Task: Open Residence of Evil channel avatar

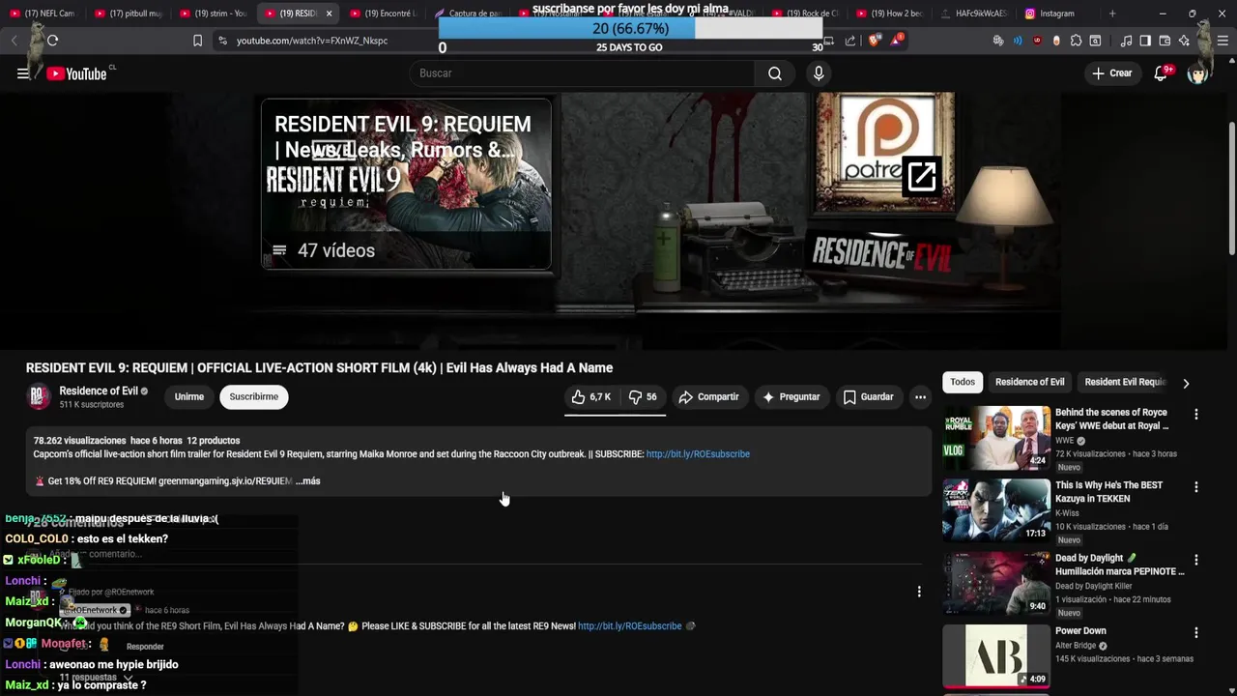Action: pyautogui.click(x=39, y=397)
